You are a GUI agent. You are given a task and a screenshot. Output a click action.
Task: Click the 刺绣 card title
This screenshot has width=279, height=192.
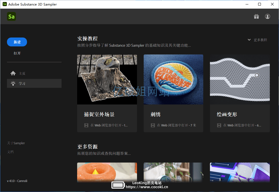tap(156, 114)
